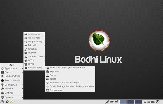The image size is (163, 104).
Task: Click the Preferences sliders icon
Action: pos(26,38)
